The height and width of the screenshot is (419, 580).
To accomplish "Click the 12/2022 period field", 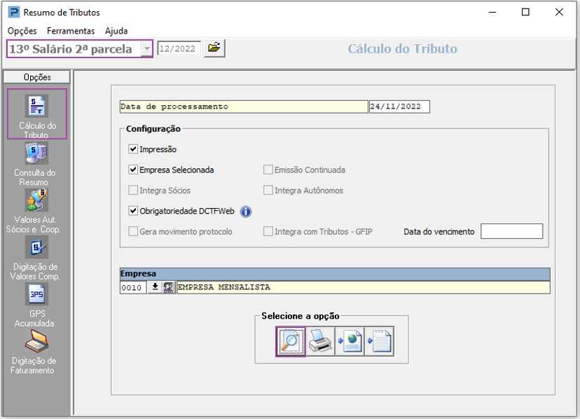I will (179, 48).
